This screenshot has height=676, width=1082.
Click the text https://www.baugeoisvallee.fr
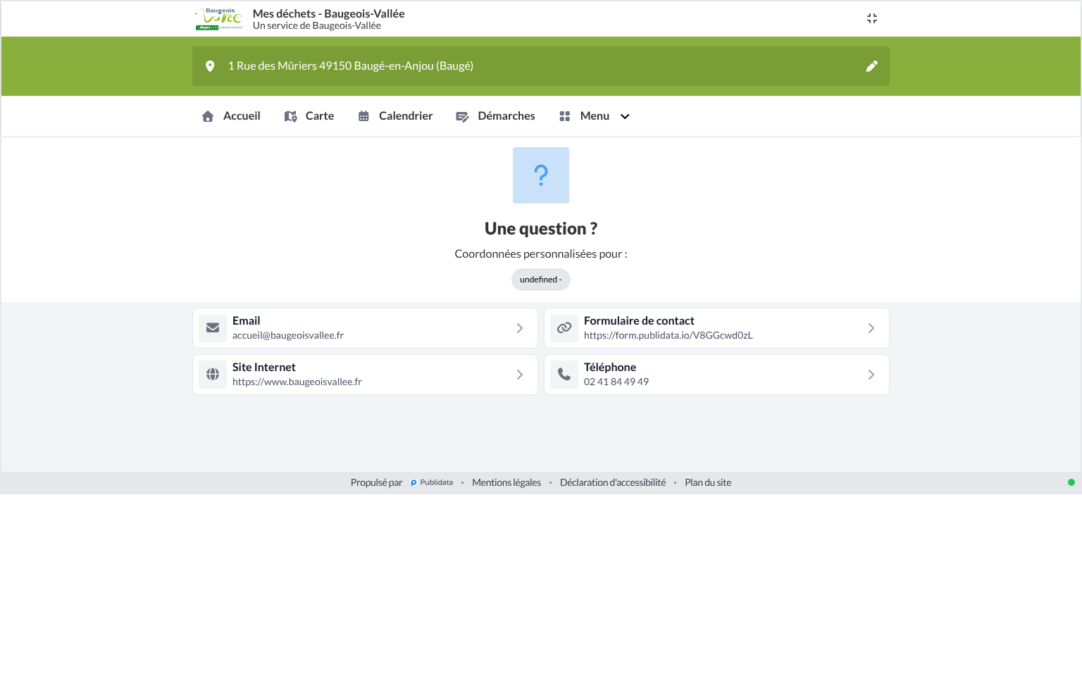(297, 382)
